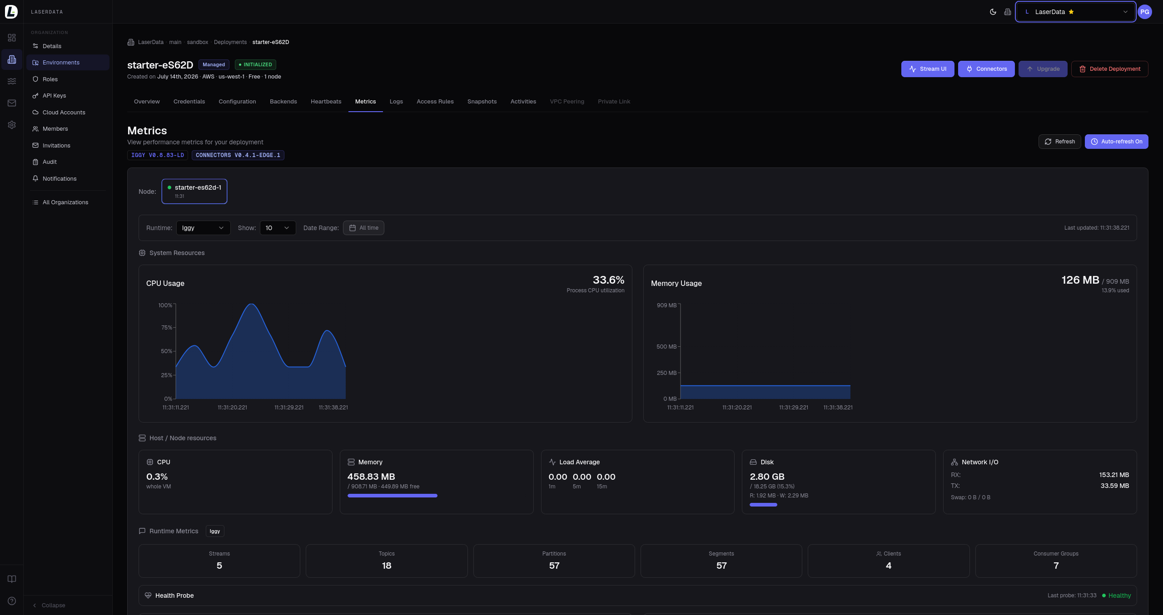The width and height of the screenshot is (1163, 615).
Task: Open Audit in sidebar
Action: (x=68, y=162)
